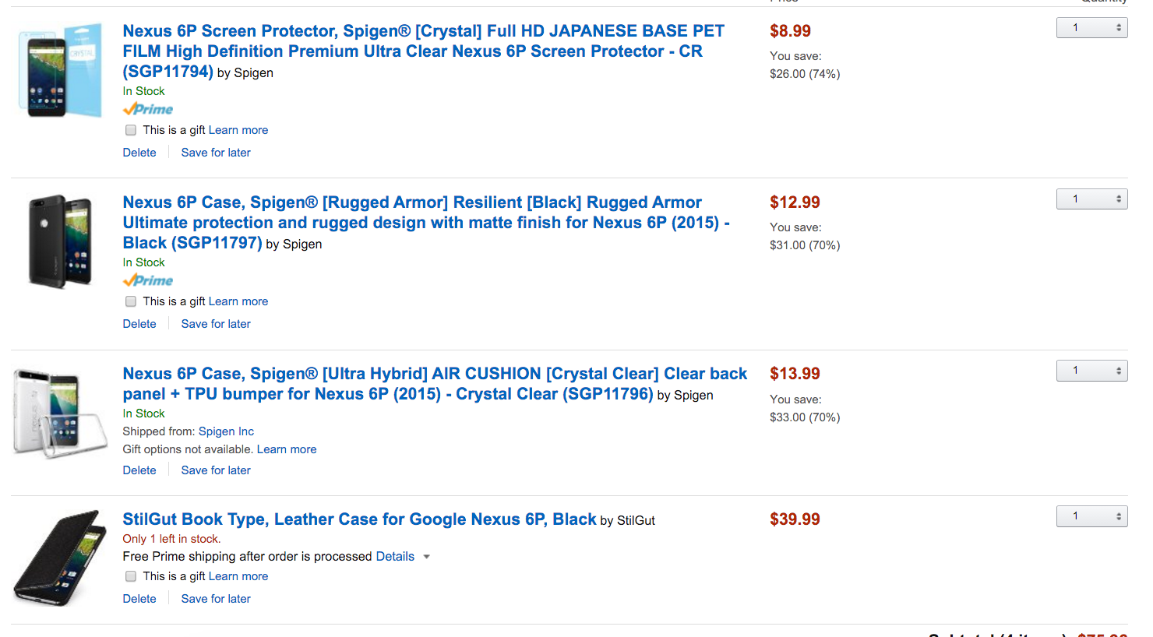
Task: Open the Spigen Inc seller link
Action: coord(226,431)
